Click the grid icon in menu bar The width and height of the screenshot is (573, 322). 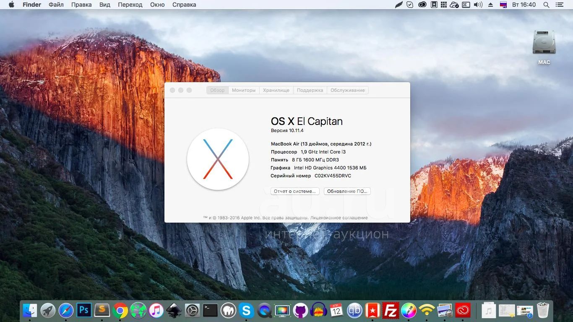coord(444,5)
